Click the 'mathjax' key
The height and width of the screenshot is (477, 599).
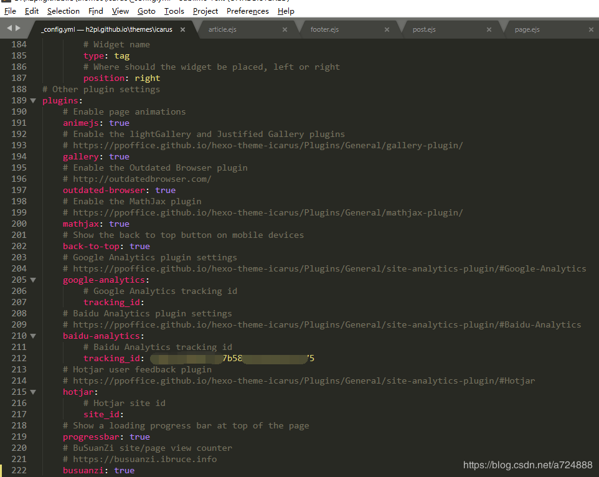point(80,224)
